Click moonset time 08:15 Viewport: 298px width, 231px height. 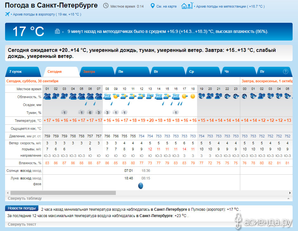(146, 178)
